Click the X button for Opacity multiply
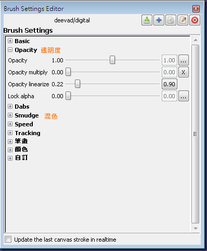 click(x=184, y=72)
